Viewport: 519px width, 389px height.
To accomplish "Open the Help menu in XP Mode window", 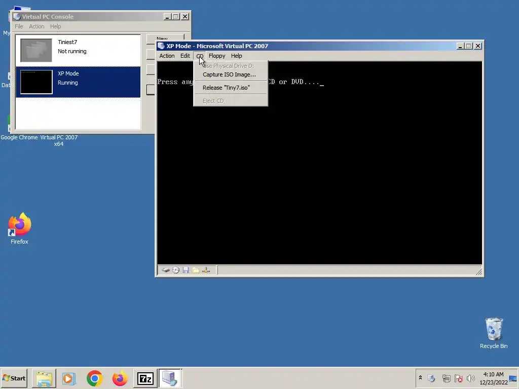I will tap(236, 56).
